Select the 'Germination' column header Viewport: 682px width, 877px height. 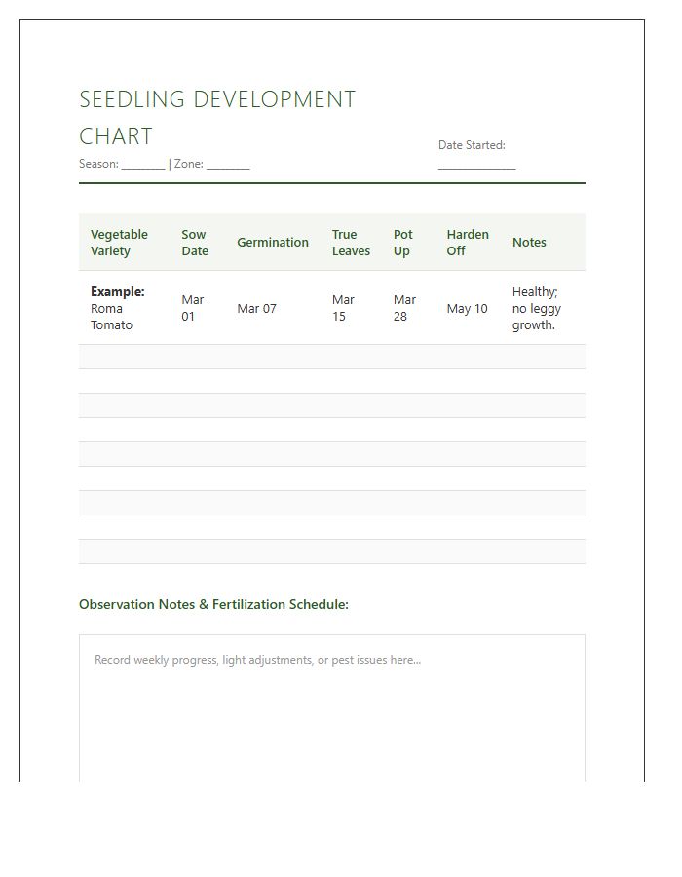pos(273,243)
